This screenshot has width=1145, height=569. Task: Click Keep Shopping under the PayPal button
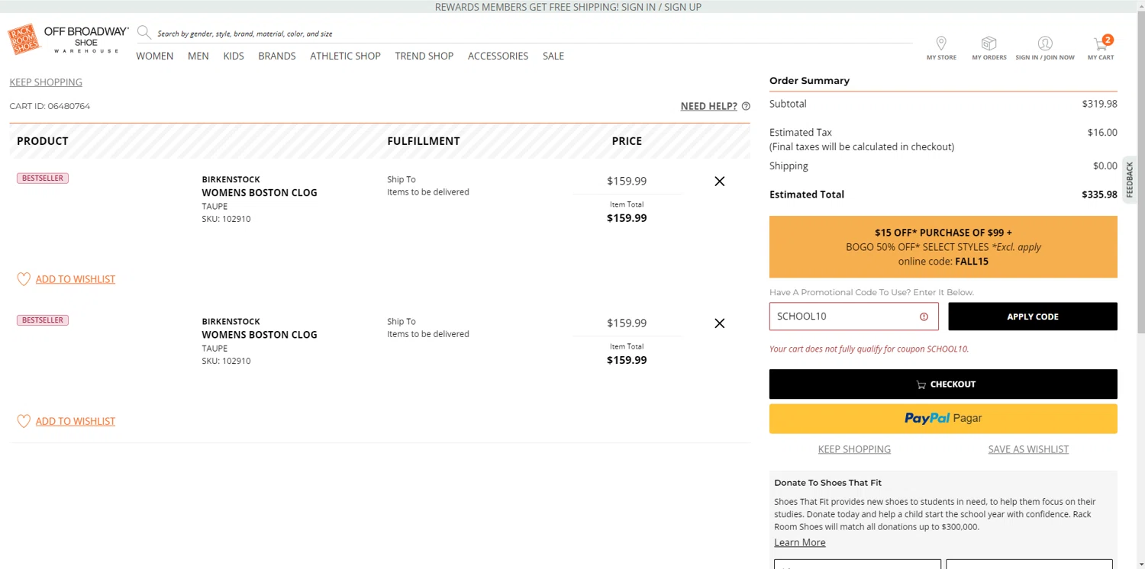[854, 449]
